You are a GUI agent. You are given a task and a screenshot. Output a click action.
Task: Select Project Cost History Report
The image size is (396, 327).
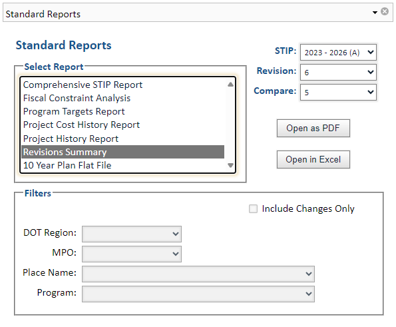pyautogui.click(x=123, y=125)
